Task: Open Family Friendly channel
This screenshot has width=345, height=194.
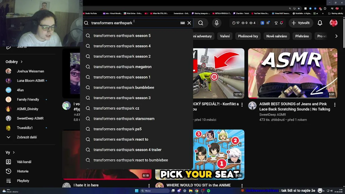Action: pyautogui.click(x=28, y=99)
